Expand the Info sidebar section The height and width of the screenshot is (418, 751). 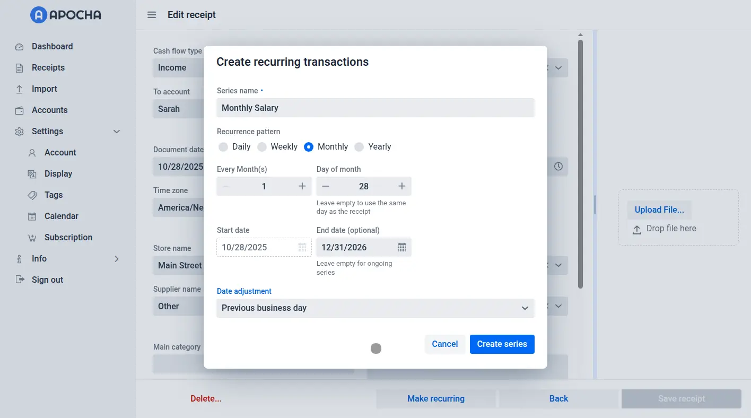[x=117, y=259]
